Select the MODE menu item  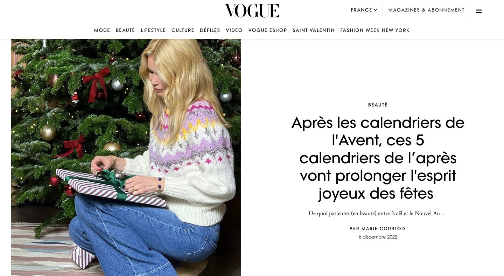[102, 30]
